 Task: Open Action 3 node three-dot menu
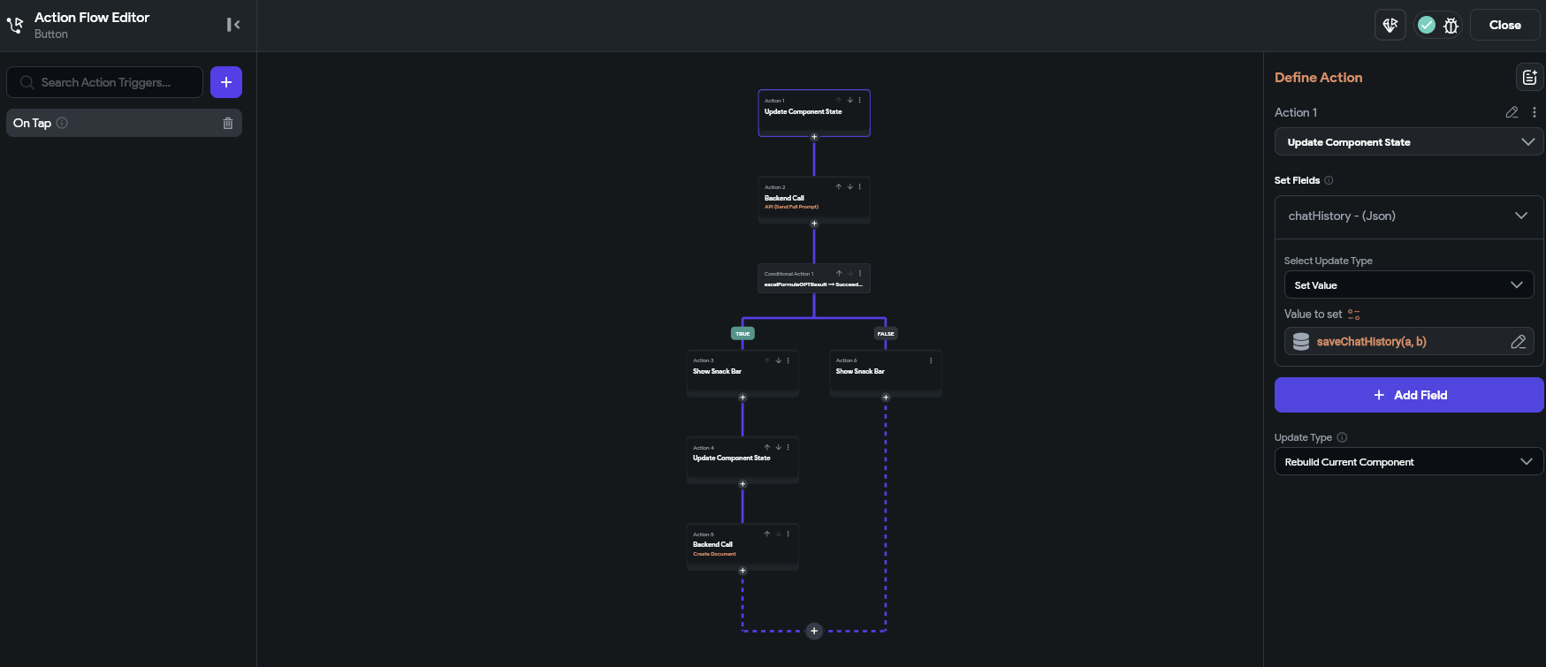pos(788,360)
